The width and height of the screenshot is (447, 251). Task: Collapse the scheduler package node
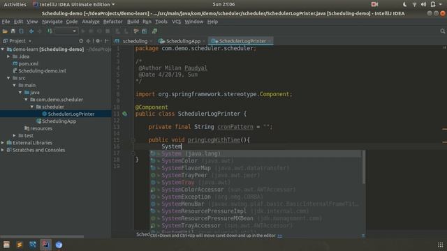click(x=32, y=107)
